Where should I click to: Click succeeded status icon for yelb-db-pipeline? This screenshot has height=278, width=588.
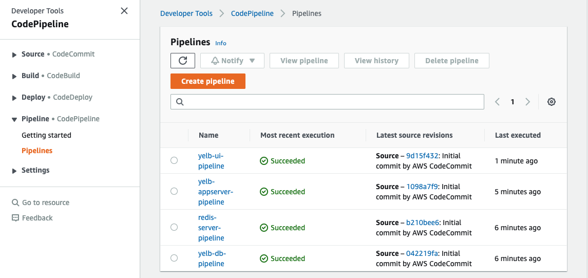point(264,258)
